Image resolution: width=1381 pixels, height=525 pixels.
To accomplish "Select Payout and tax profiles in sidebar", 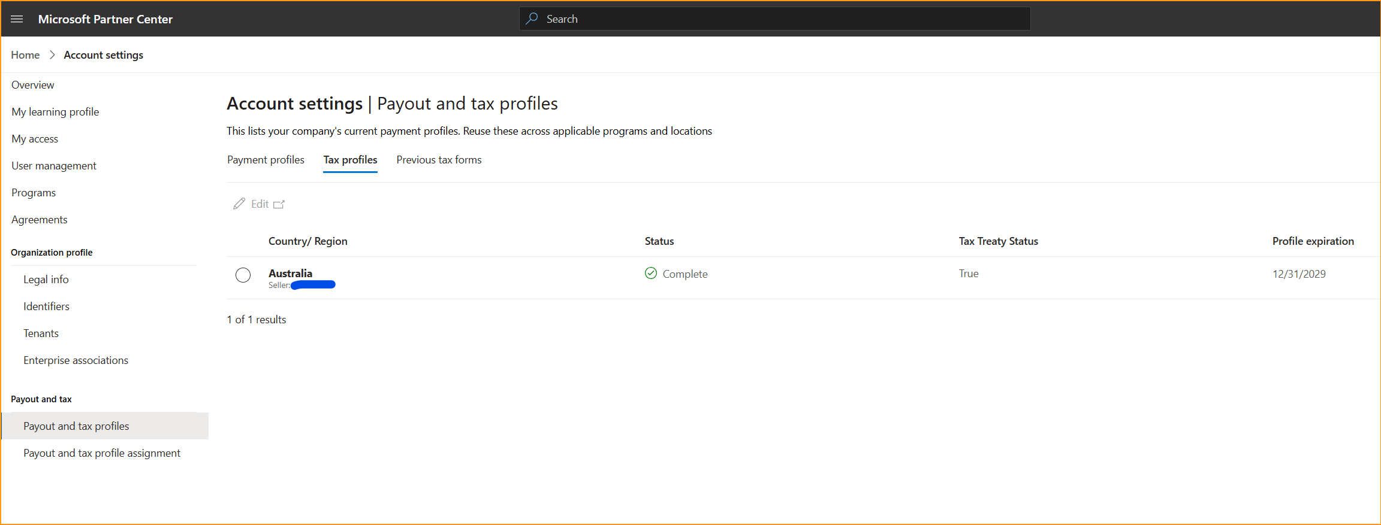I will [105, 426].
